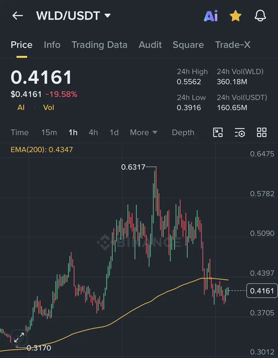
Task: Open WLD/USDT pair selector dropdown
Action: [73, 16]
